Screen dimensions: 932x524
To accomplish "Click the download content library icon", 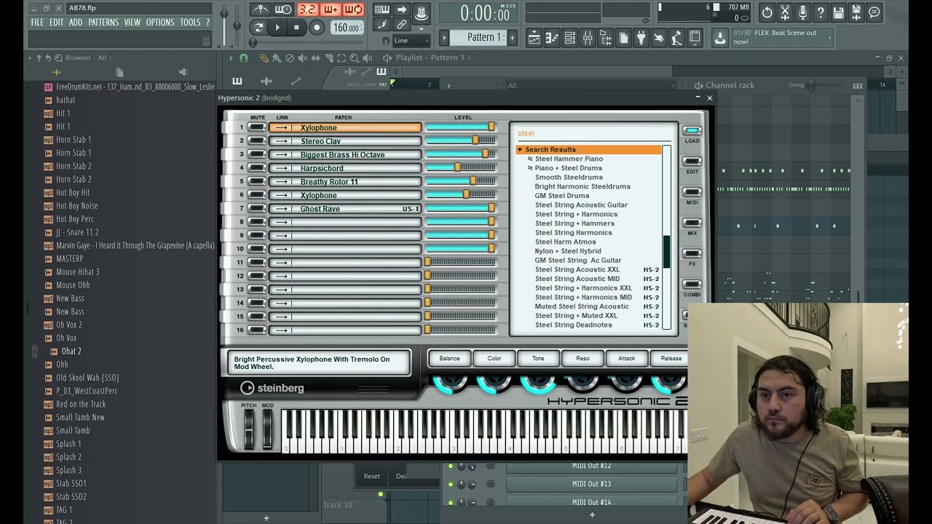I will click(720, 38).
